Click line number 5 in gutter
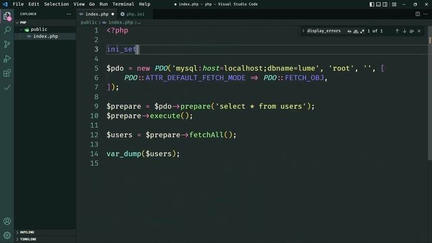Viewport: 432px width, 243px height. pyautogui.click(x=96, y=68)
